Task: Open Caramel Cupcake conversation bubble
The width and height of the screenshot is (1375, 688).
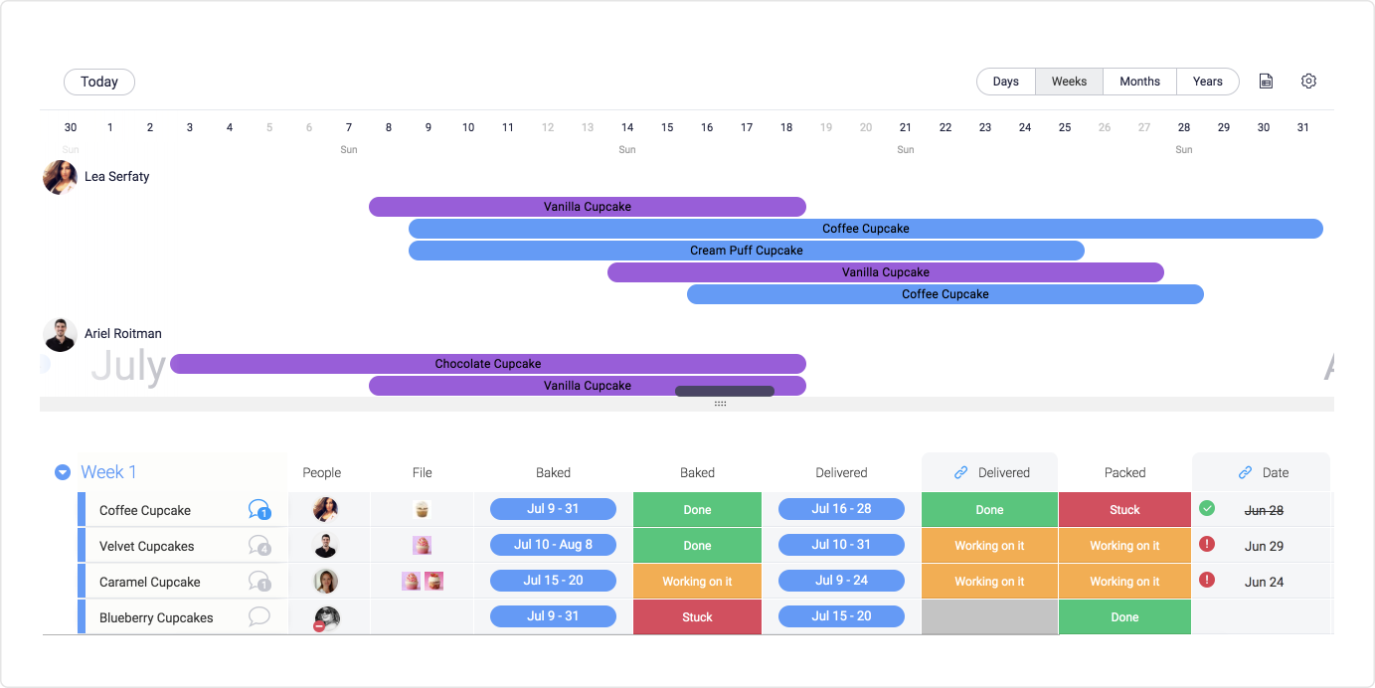Action: click(259, 582)
